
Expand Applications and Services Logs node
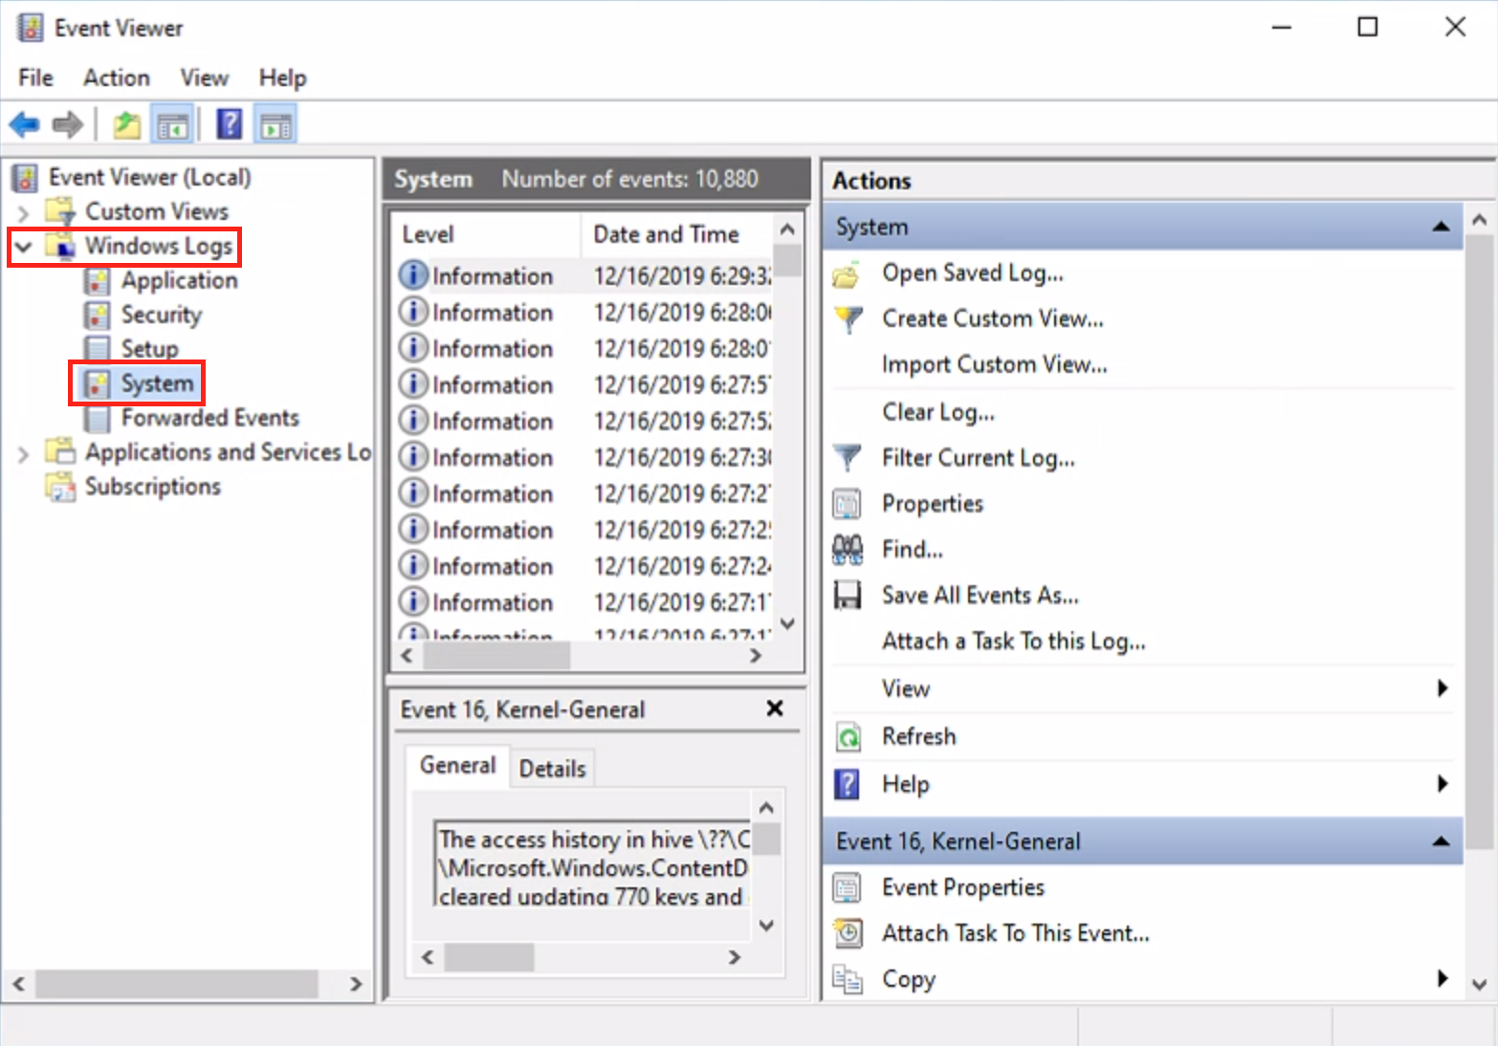click(x=24, y=453)
